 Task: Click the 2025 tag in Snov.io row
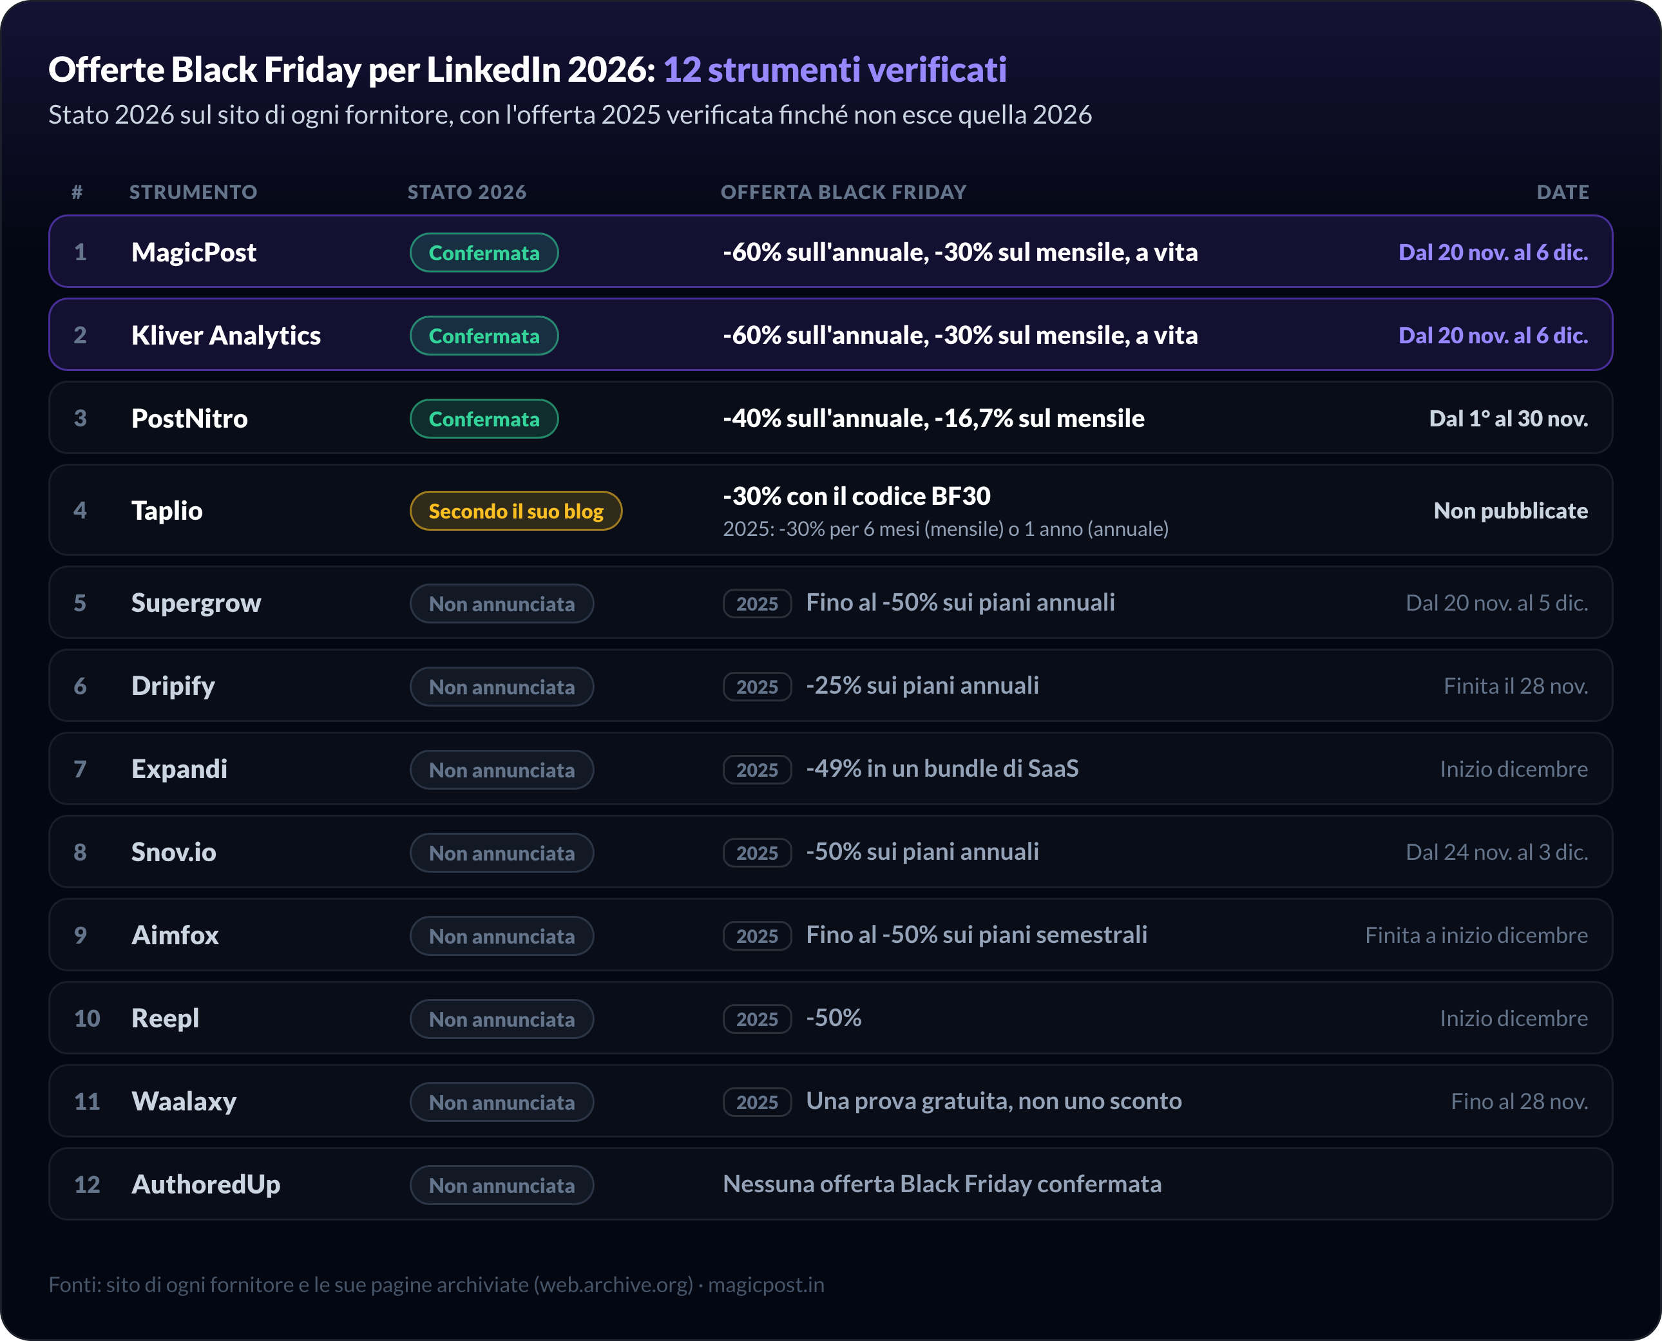tap(757, 852)
